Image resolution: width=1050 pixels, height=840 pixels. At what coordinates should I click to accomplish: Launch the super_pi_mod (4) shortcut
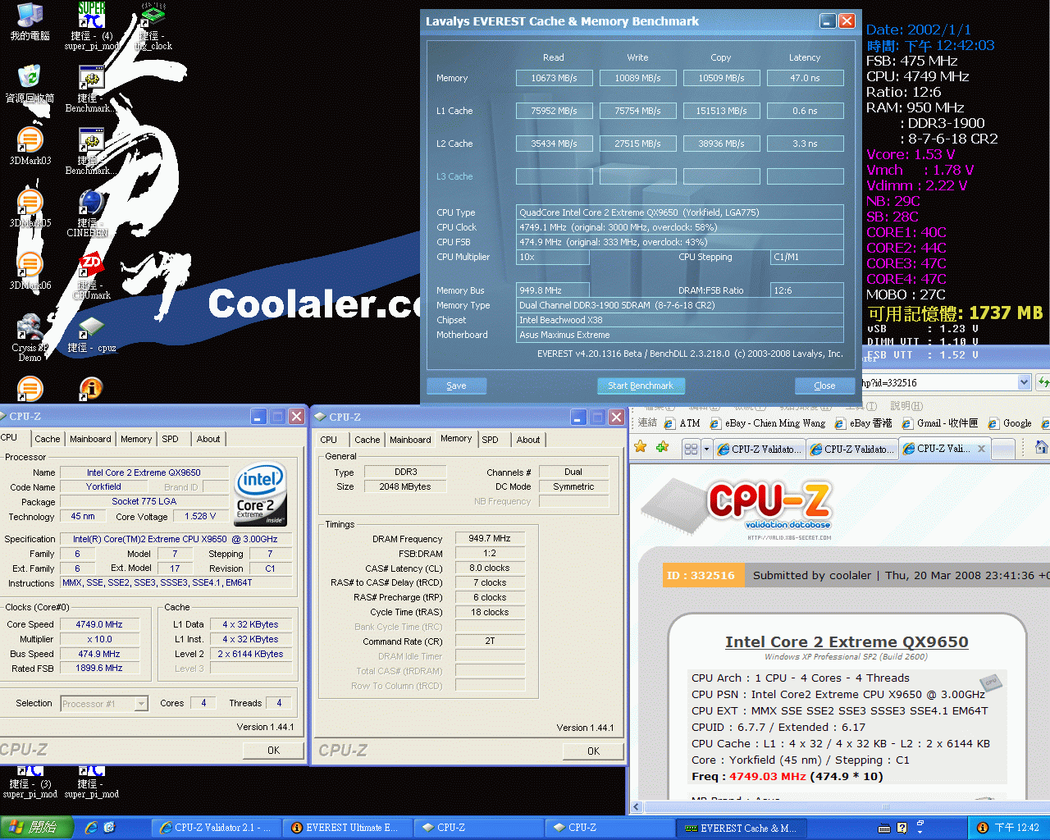tap(91, 26)
